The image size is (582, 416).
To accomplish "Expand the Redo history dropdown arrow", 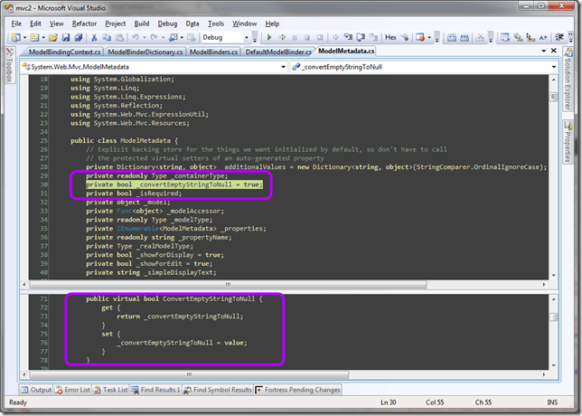I will pos(163,37).
